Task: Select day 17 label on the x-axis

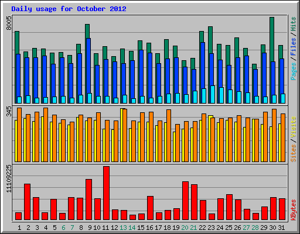Action: 158,228
